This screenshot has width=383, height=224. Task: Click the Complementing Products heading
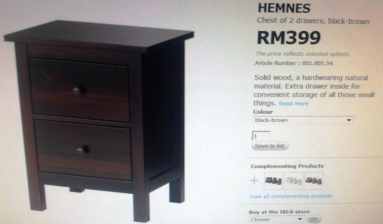pyautogui.click(x=287, y=166)
